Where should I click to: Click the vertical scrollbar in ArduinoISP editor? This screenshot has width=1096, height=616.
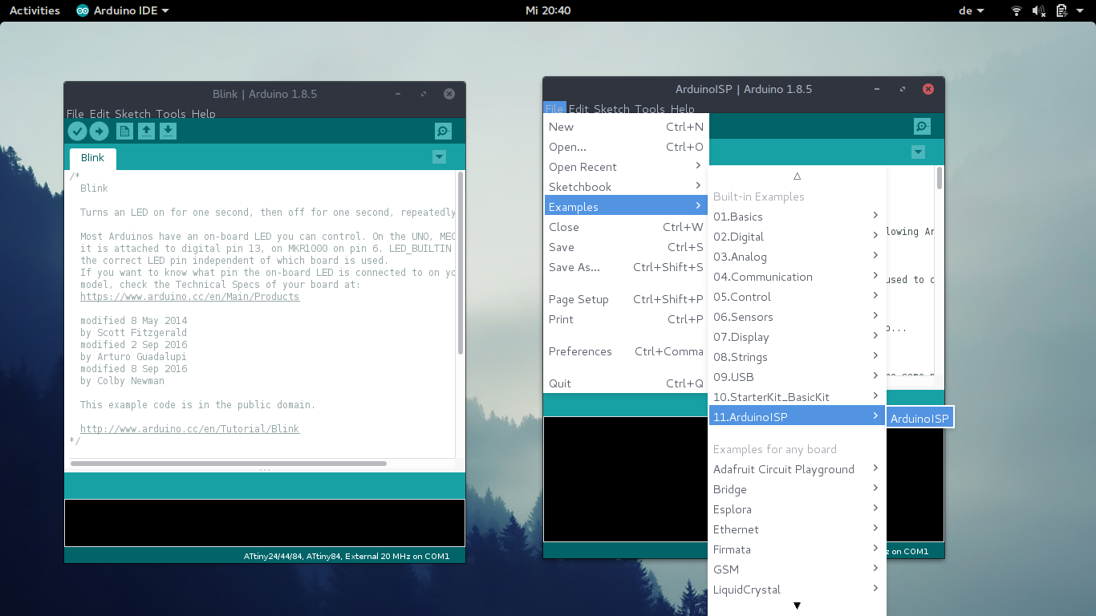940,178
